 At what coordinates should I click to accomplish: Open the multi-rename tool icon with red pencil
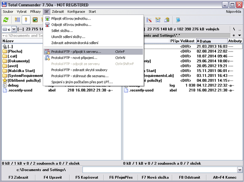click(149, 20)
